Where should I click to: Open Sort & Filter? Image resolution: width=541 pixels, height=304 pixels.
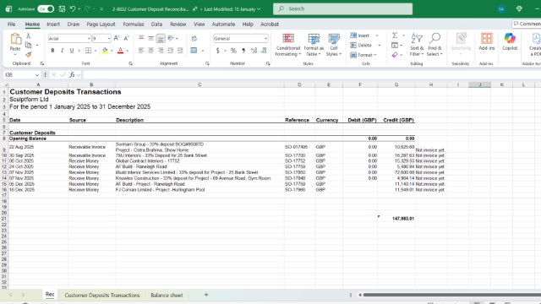click(417, 45)
